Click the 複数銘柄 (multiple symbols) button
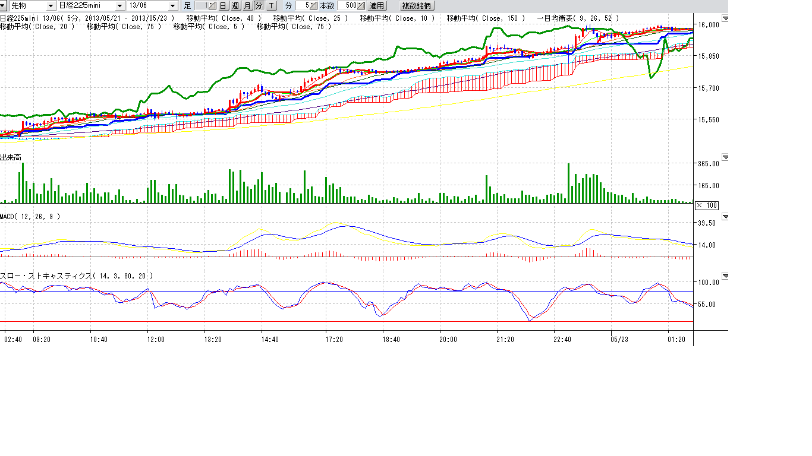The width and height of the screenshot is (812, 456). 417,6
